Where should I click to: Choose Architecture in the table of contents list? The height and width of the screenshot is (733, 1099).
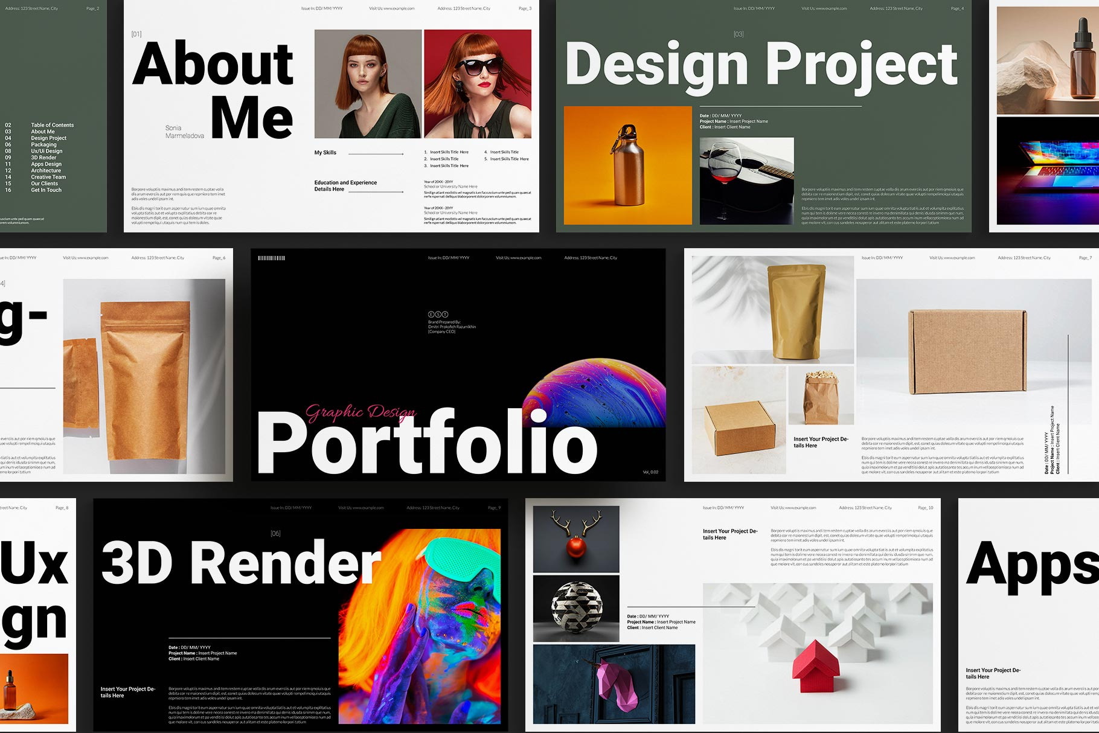[46, 171]
